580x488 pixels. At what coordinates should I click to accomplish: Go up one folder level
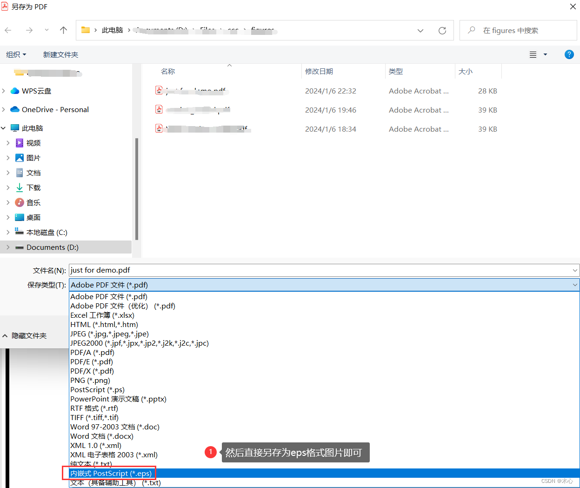(x=64, y=30)
